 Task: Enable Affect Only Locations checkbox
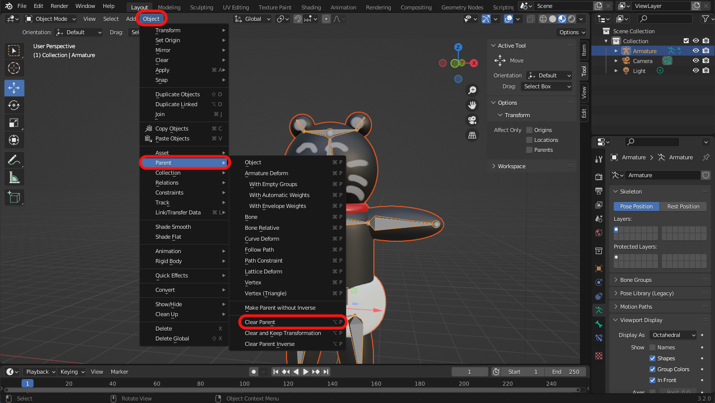click(x=529, y=140)
